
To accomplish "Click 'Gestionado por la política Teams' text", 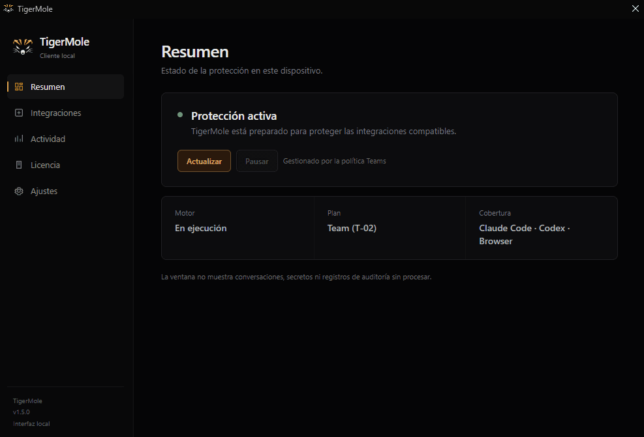I will [x=334, y=161].
